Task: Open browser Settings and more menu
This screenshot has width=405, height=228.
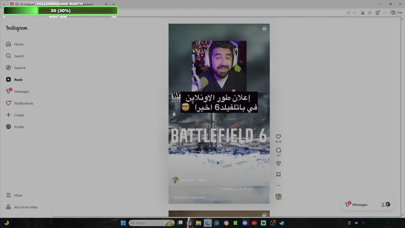Action: coord(385,13)
